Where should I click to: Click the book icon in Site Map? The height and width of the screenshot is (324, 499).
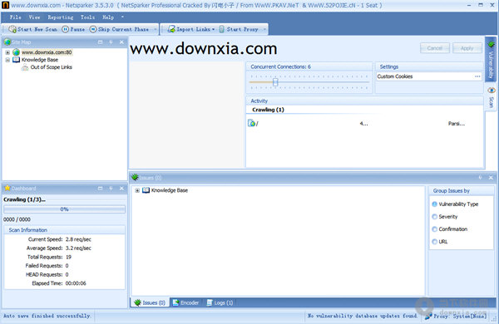(16, 60)
